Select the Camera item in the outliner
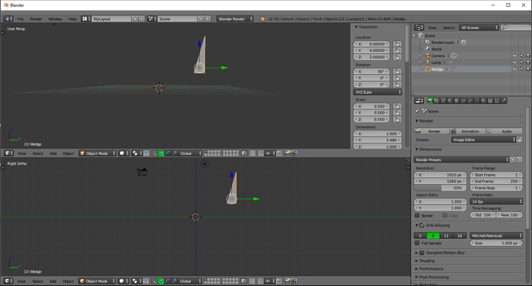 click(x=438, y=56)
